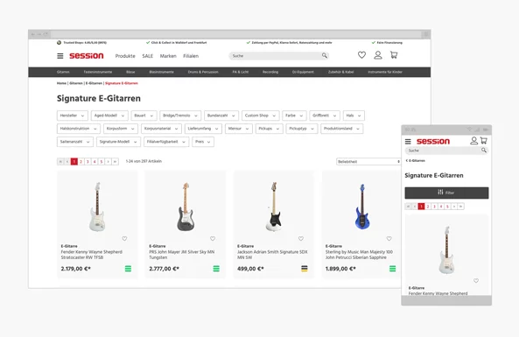Image resolution: width=519 pixels, height=337 pixels.
Task: Open the Beliebtheit sorting dropdown
Action: point(368,162)
